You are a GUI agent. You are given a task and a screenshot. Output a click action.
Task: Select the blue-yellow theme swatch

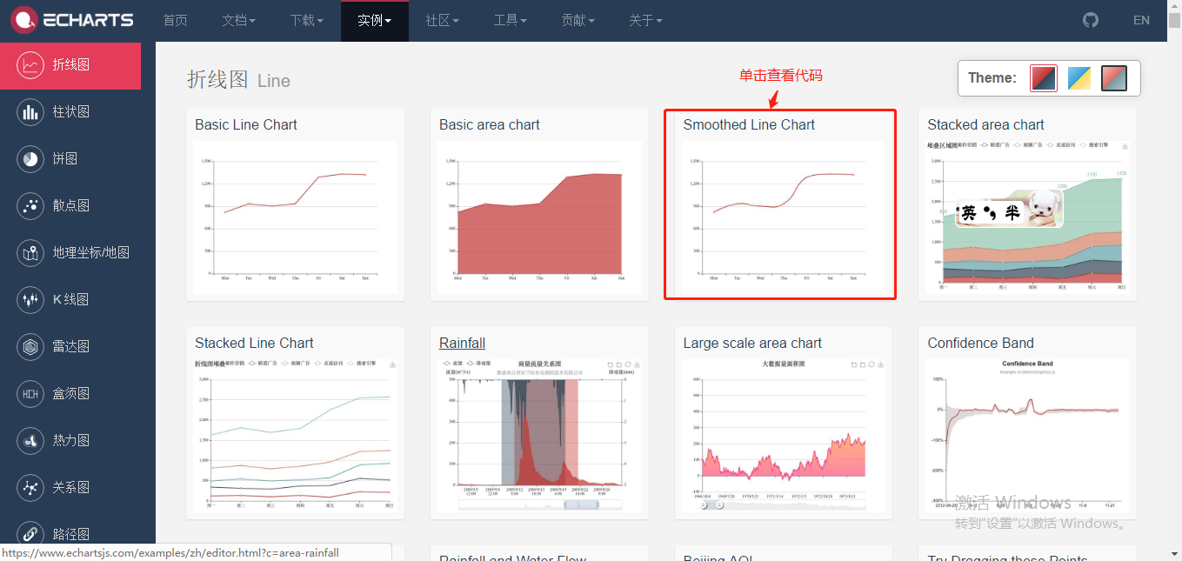[1078, 77]
